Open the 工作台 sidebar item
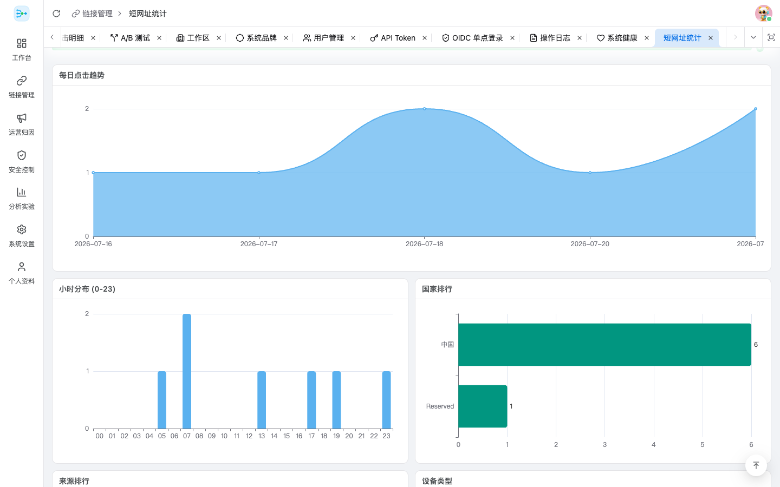 pyautogui.click(x=22, y=49)
